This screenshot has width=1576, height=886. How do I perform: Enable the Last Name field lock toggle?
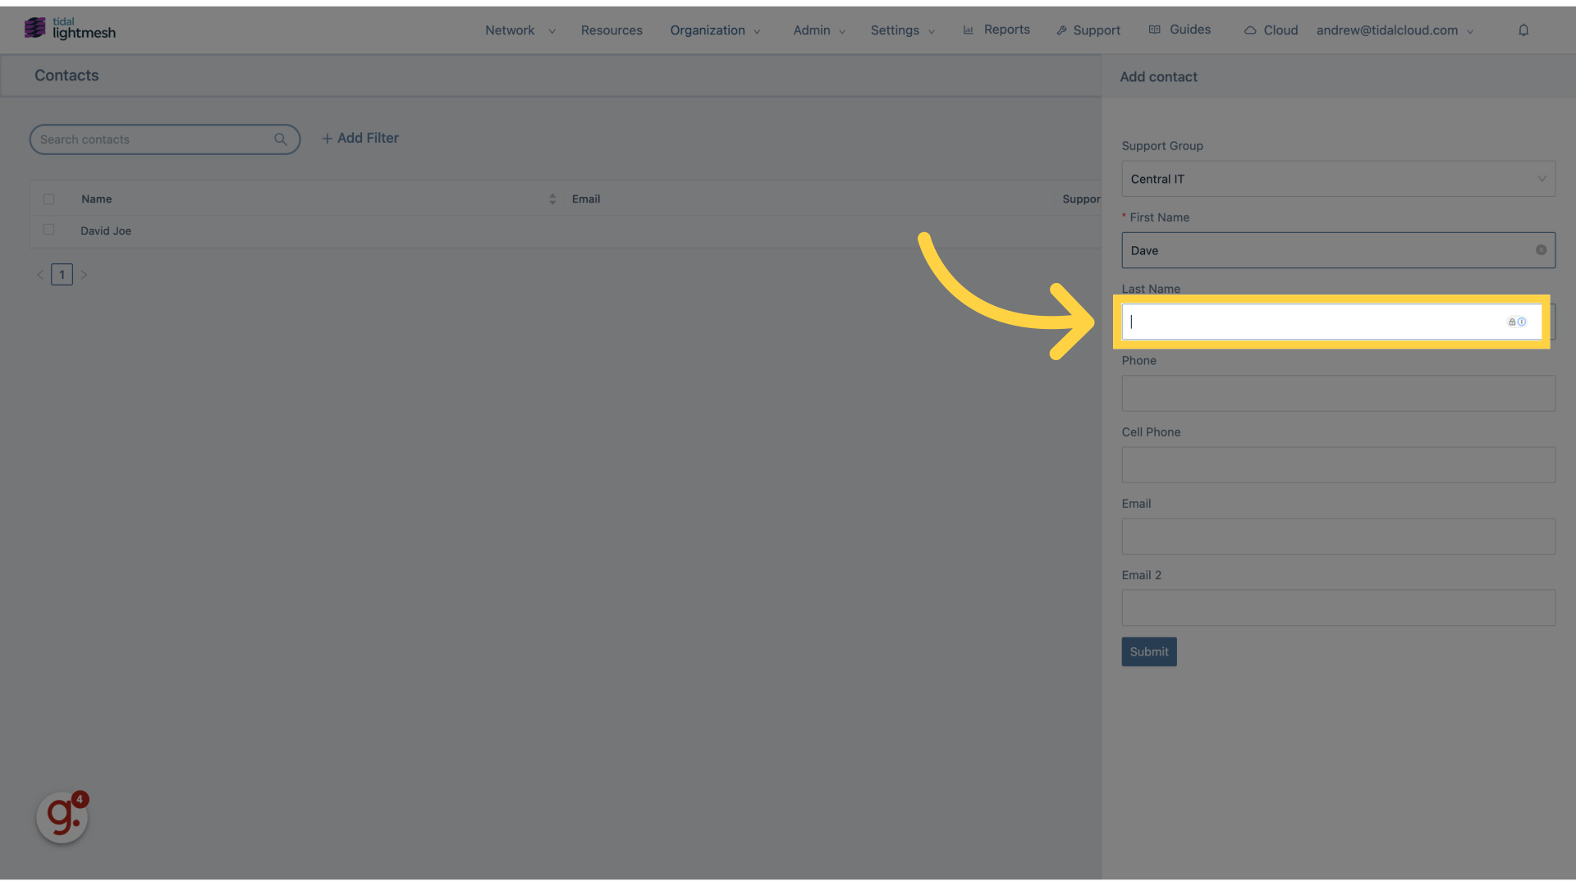pos(1512,322)
